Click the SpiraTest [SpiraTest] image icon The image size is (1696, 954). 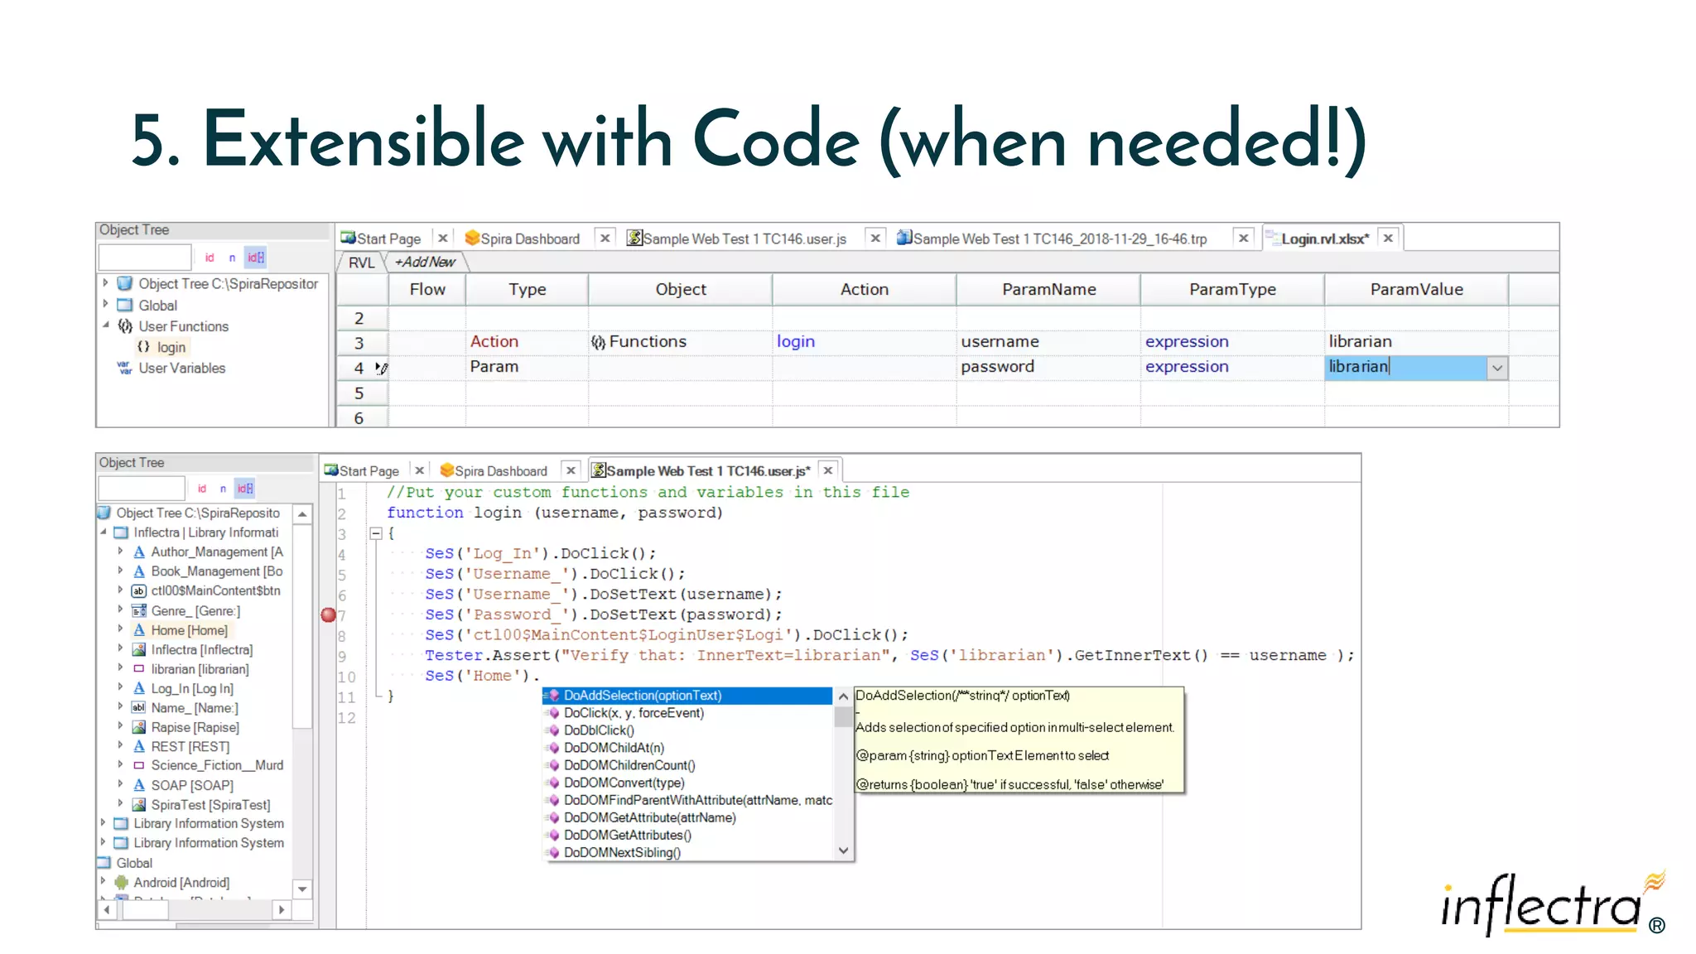point(139,805)
